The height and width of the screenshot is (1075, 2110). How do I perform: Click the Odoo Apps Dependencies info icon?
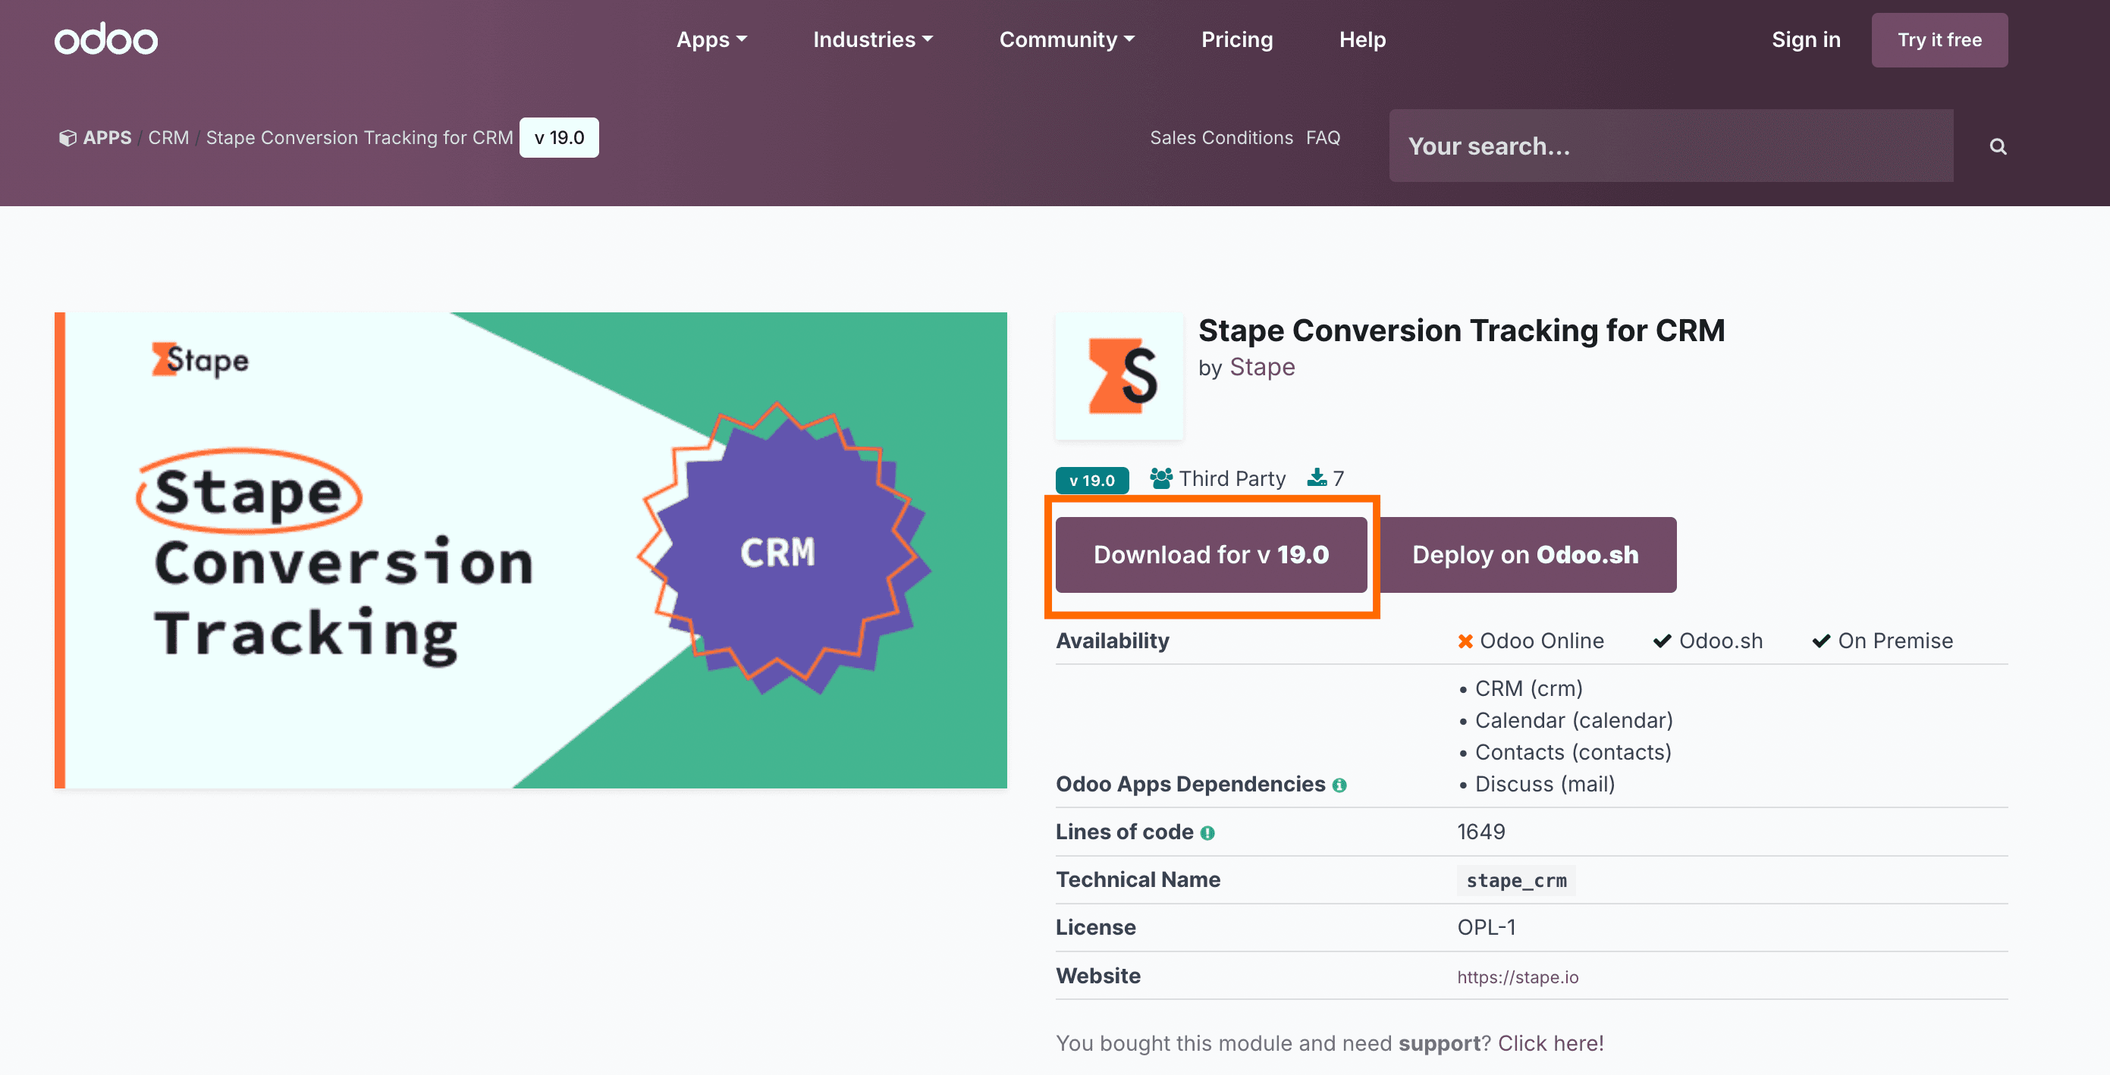coord(1339,785)
